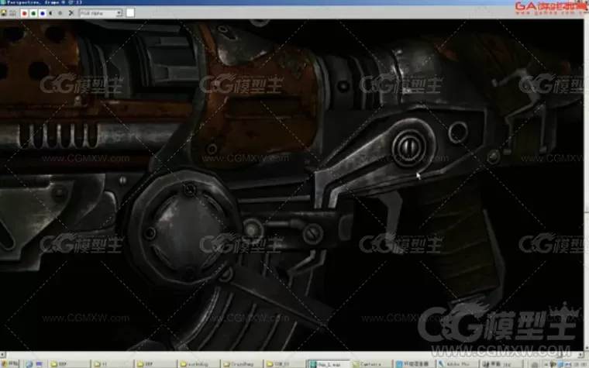The width and height of the screenshot is (589, 368).
Task: Click the Clear frame X icon
Action: click(71, 13)
